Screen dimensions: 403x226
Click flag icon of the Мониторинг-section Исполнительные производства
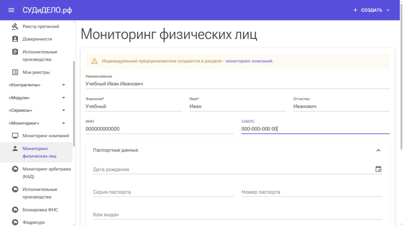tap(15, 189)
